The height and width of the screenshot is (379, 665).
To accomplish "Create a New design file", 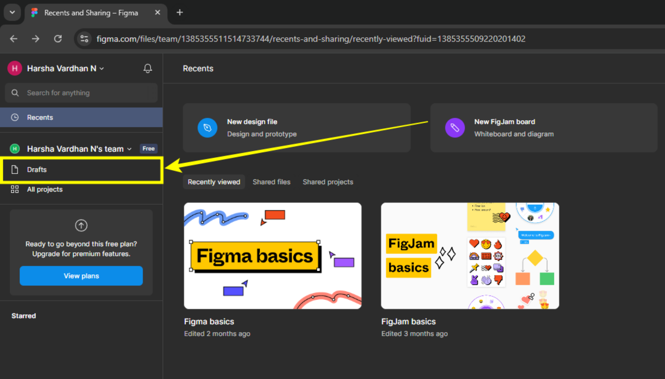I will tap(297, 128).
